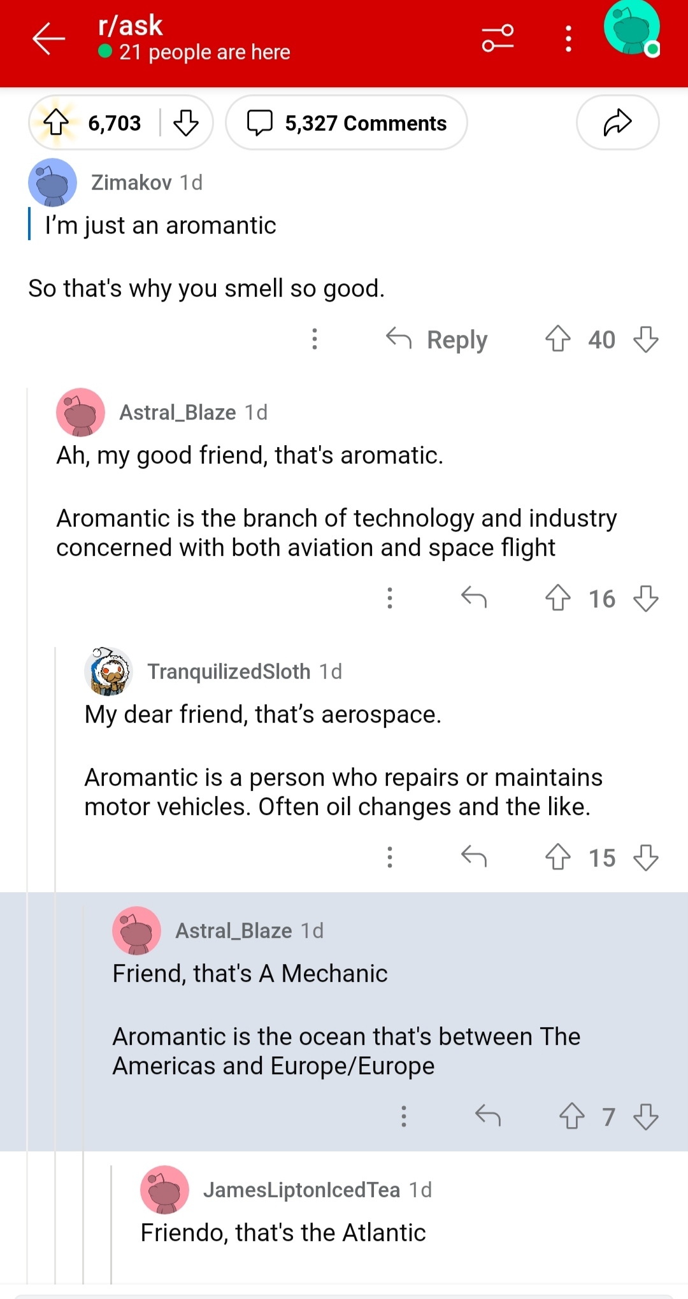Reply to Zimakov's comment

click(x=437, y=339)
